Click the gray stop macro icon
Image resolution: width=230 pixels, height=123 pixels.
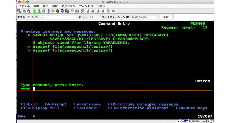(93, 11)
